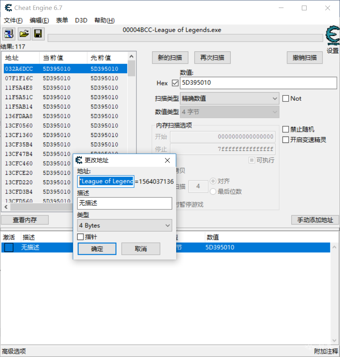Viewport: 340px width, 357px height.
Task: Enable the 开启变速精灵 checkbox
Action: pyautogui.click(x=286, y=140)
